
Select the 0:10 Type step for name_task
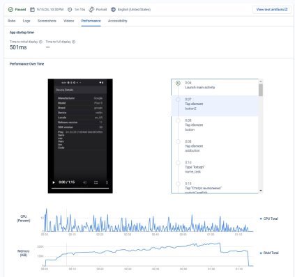point(215,167)
